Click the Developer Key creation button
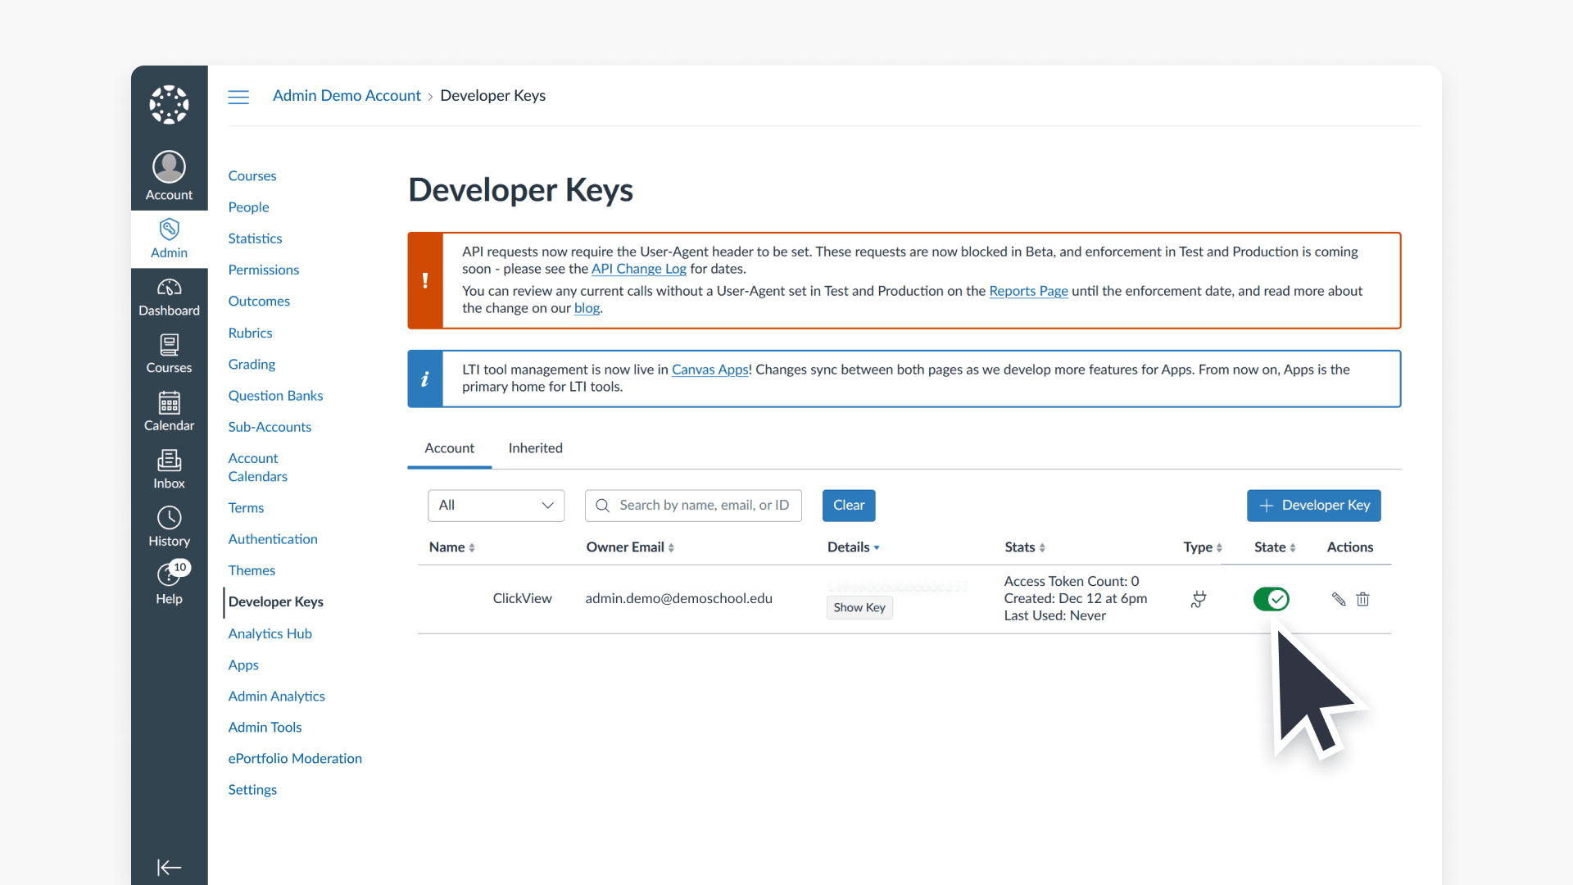 [x=1313, y=505]
